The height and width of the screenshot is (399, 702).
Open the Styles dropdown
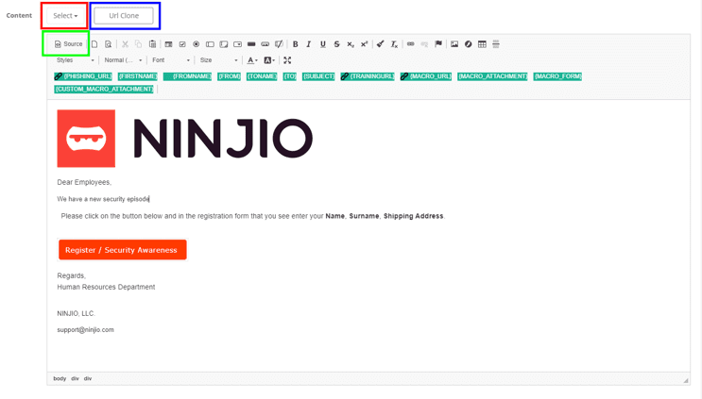pos(76,59)
